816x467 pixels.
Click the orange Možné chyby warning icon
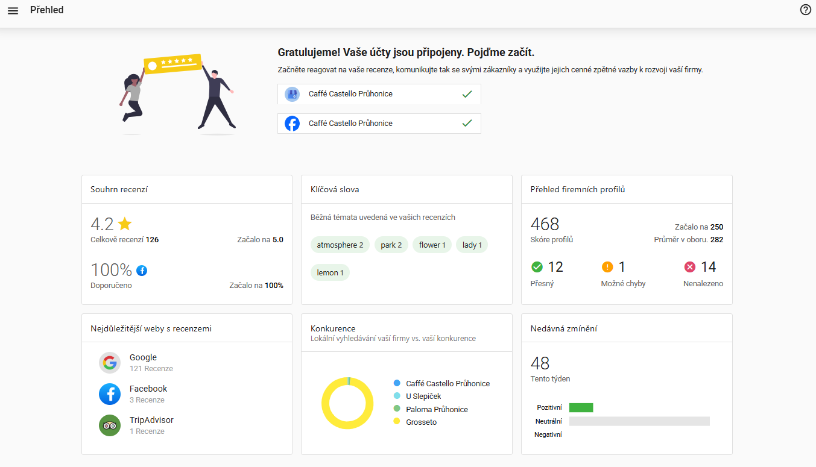(607, 267)
